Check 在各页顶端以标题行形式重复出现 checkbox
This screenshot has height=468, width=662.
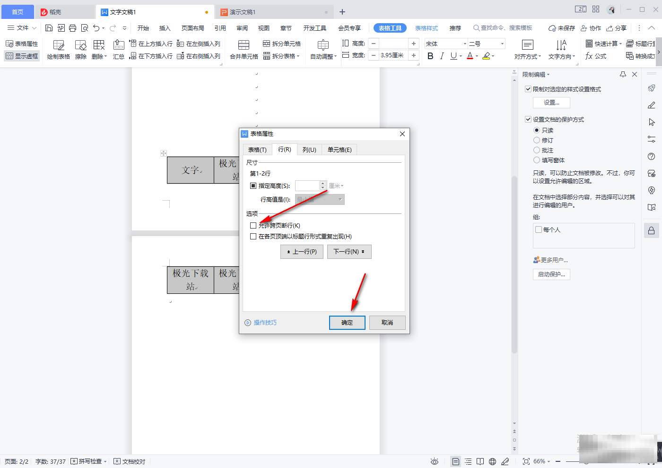tap(253, 237)
